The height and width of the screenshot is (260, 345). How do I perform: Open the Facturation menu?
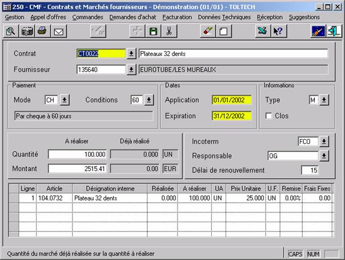pyautogui.click(x=177, y=17)
